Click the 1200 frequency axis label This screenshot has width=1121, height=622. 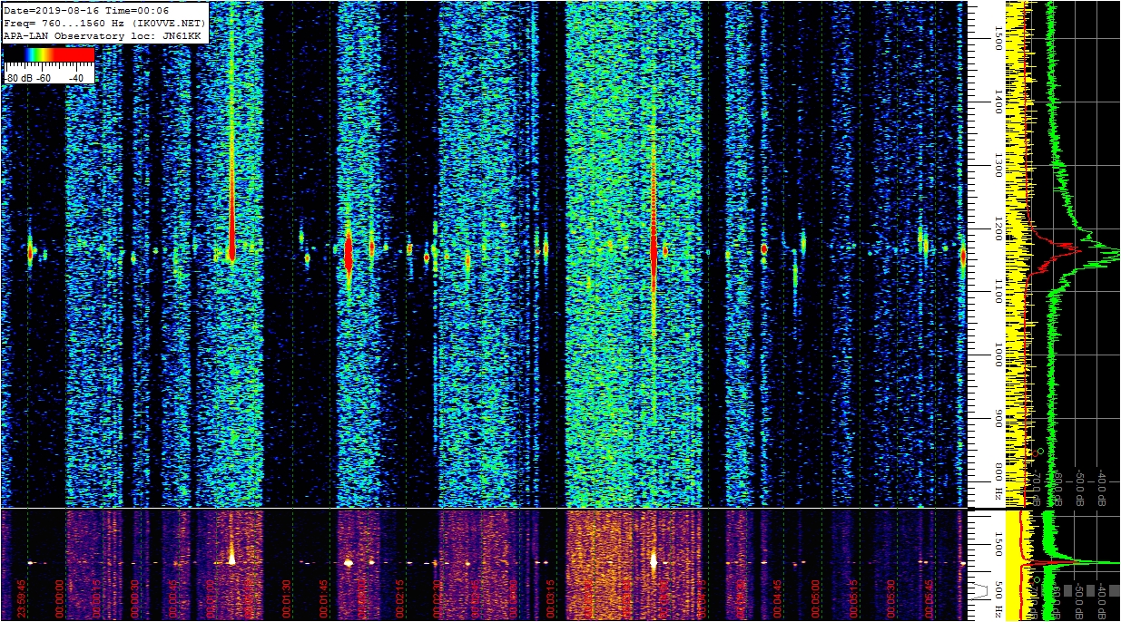pyautogui.click(x=998, y=228)
